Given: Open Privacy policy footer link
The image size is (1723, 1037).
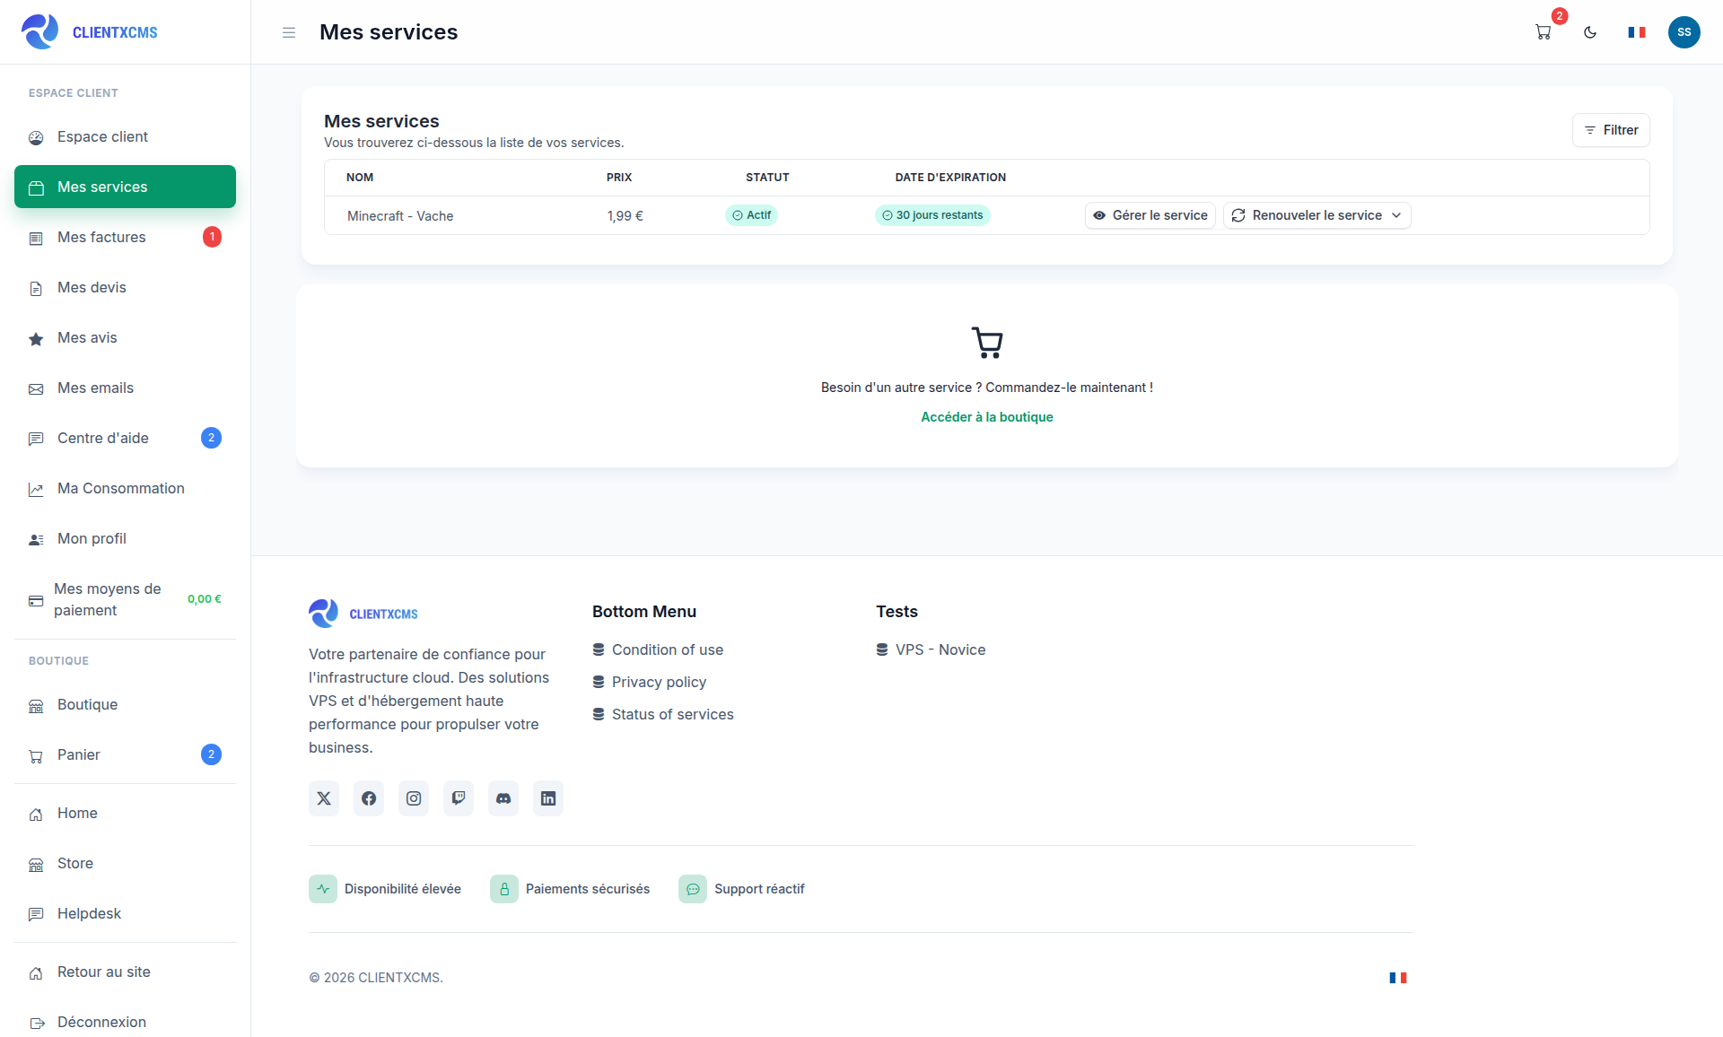Looking at the screenshot, I should 659,682.
